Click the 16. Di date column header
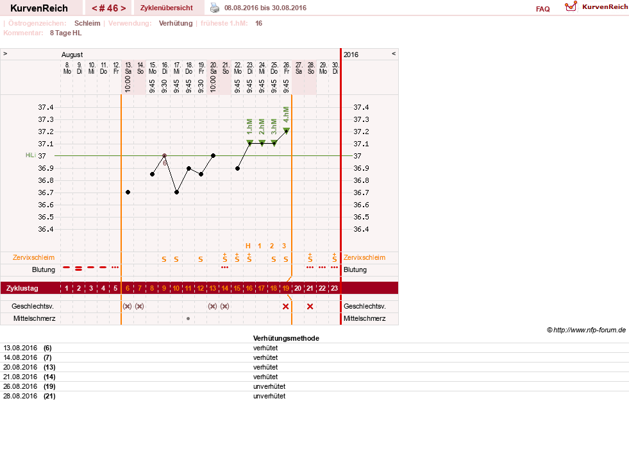This screenshot has width=629, height=453. tap(165, 68)
